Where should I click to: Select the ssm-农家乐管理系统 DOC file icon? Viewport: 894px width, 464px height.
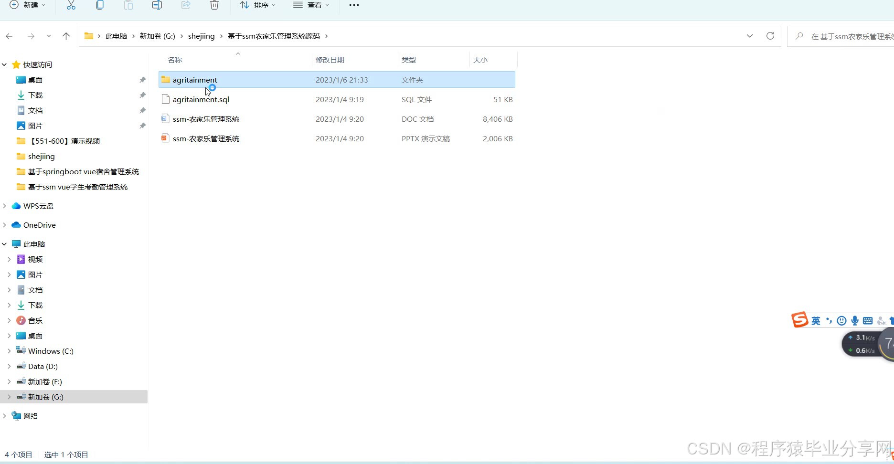(165, 118)
